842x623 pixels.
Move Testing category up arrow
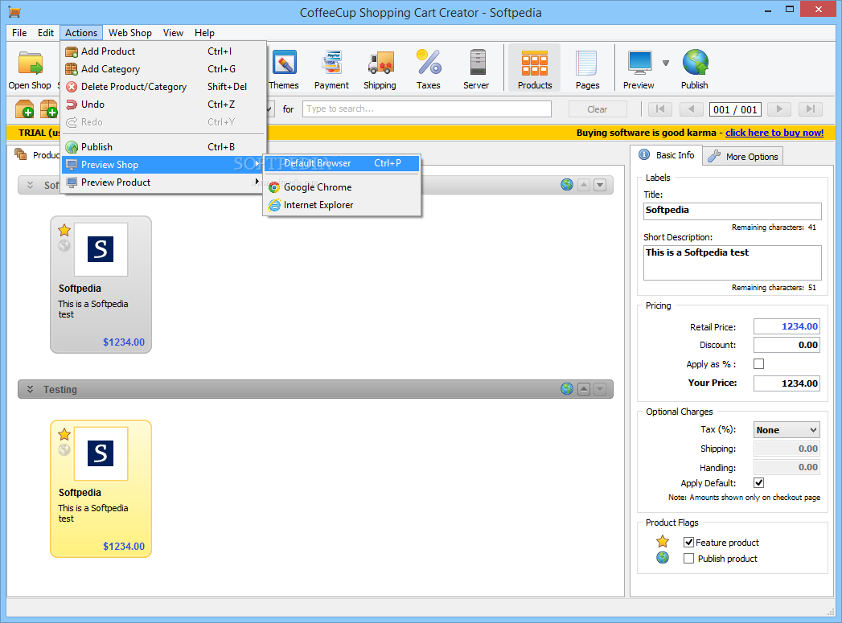(584, 390)
